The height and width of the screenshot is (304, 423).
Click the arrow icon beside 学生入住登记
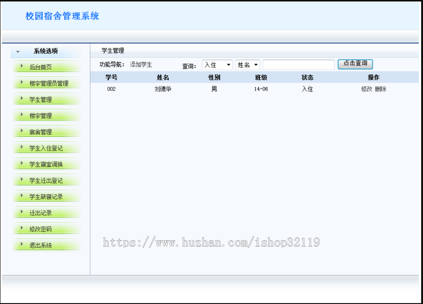pyautogui.click(x=21, y=147)
